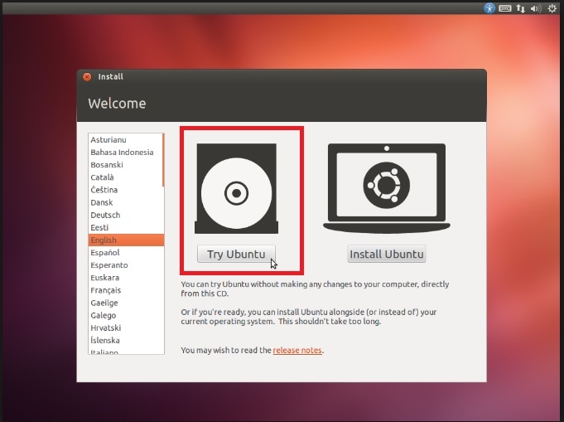This screenshot has height=422, width=564.
Task: Open the system power gear menu
Action: [552, 8]
